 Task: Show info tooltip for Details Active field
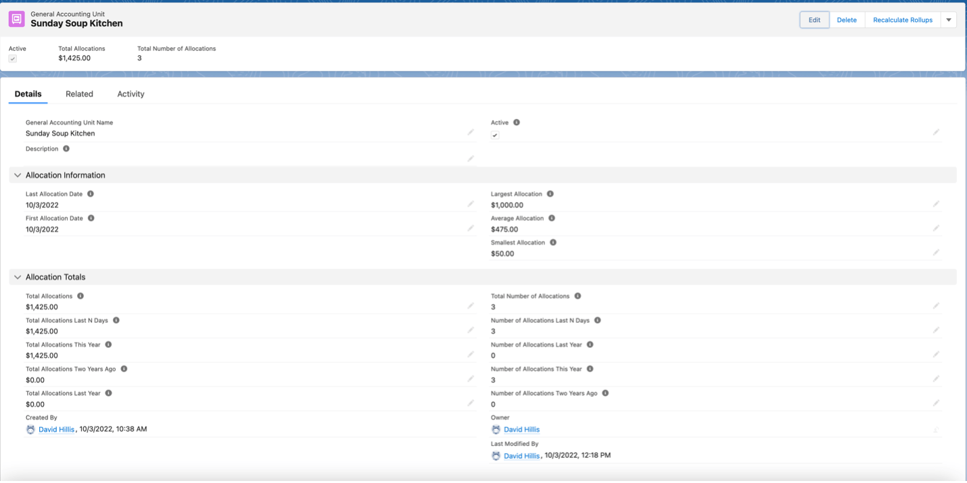click(x=517, y=123)
